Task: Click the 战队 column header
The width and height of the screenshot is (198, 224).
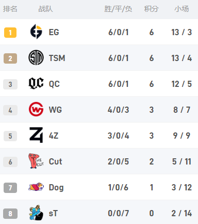Action: 45,9
